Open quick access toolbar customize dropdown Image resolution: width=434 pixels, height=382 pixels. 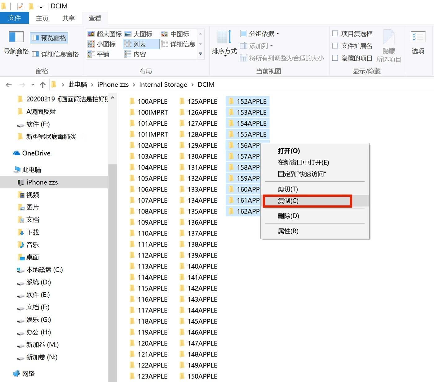click(41, 7)
